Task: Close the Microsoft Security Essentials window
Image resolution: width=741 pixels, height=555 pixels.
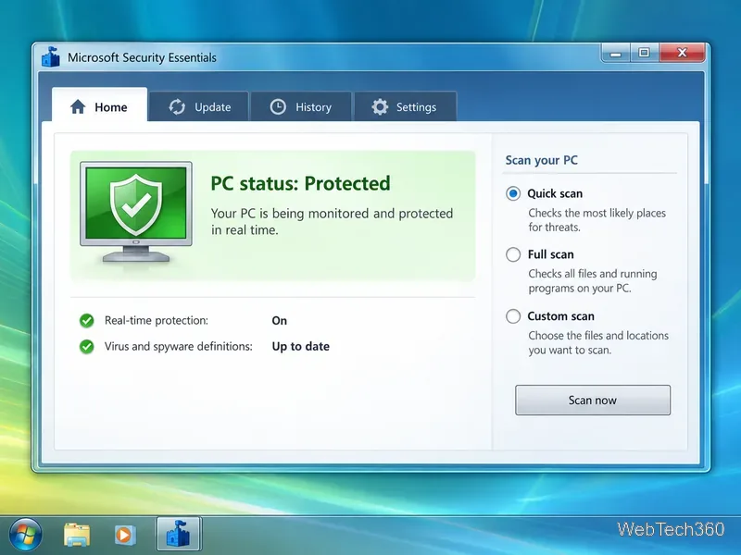Action: coord(682,53)
